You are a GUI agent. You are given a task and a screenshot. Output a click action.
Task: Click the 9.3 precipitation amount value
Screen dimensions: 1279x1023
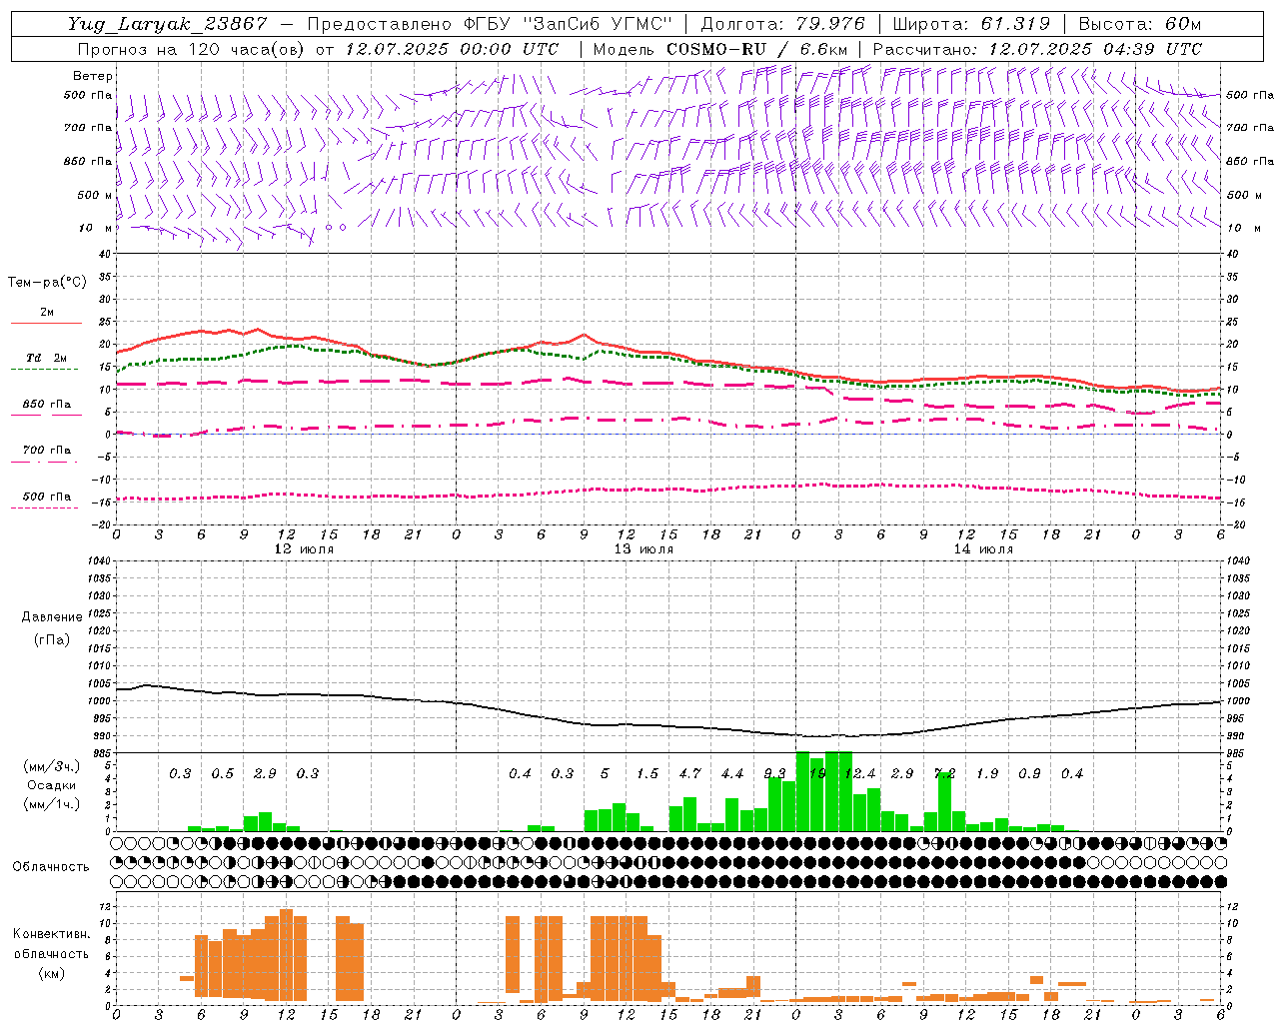click(x=774, y=774)
